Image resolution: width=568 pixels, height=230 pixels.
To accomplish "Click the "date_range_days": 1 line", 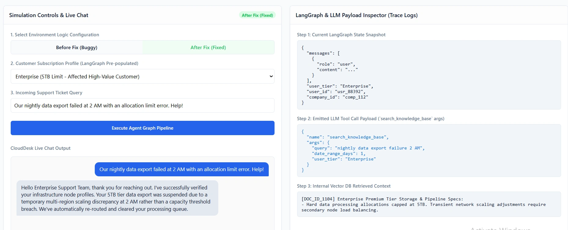I will pos(338,153).
